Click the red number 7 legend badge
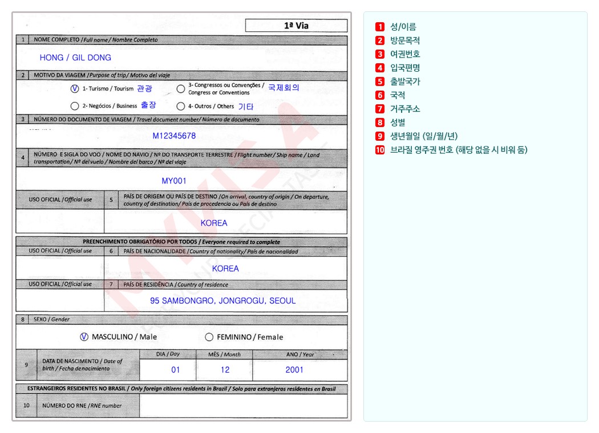This screenshot has width=599, height=433. [380, 109]
